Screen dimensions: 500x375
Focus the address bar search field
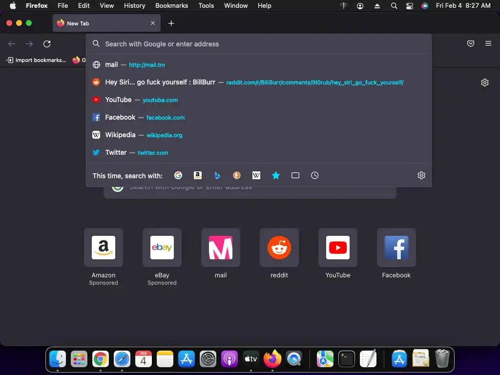pos(259,44)
